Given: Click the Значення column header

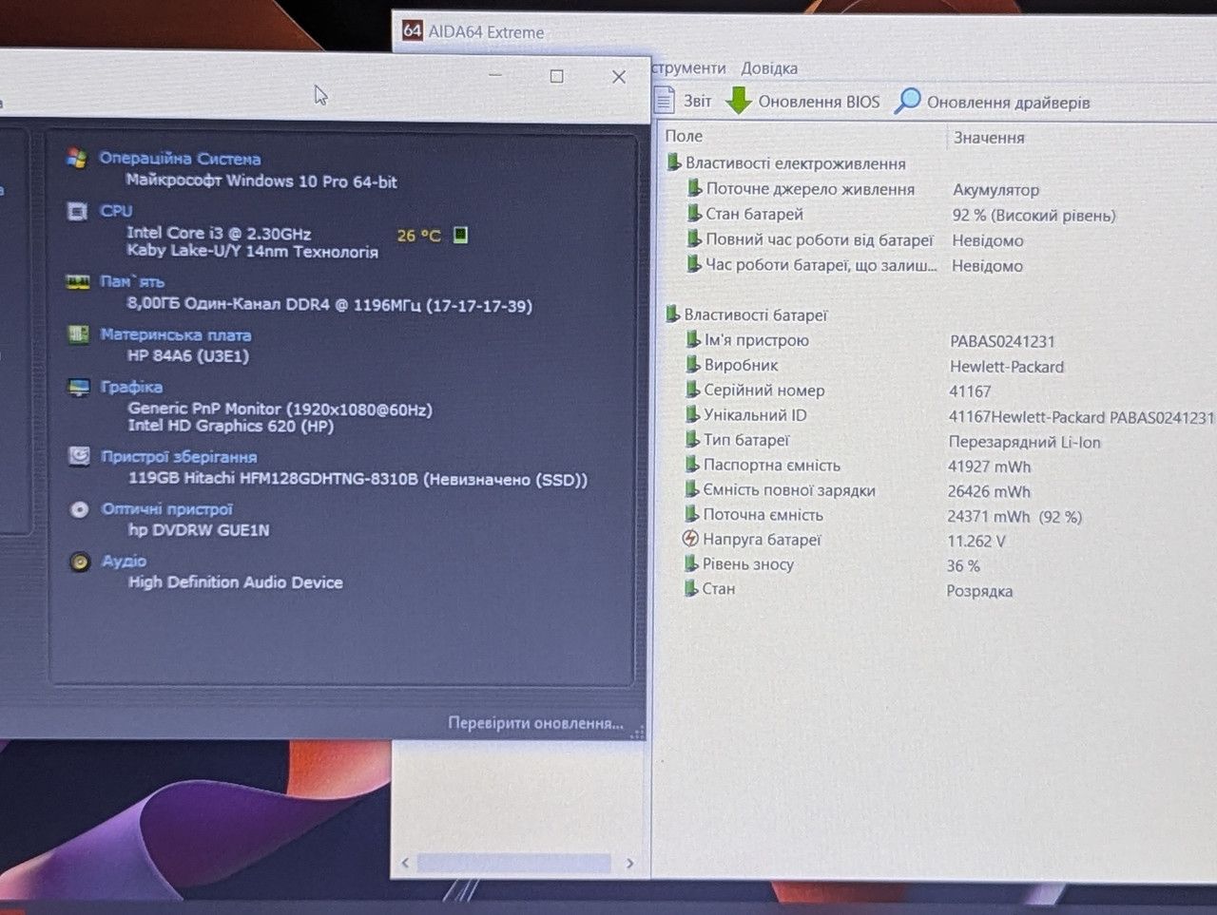Looking at the screenshot, I should pyautogui.click(x=989, y=138).
